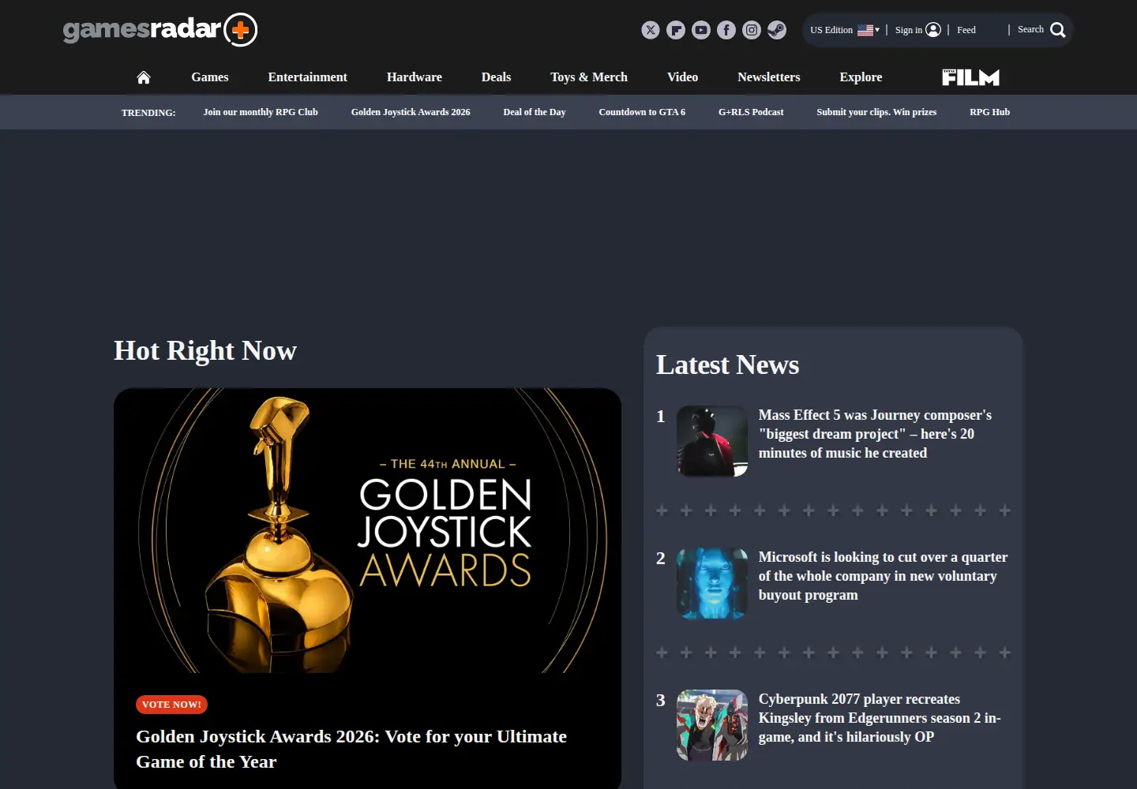The image size is (1137, 789).
Task: Click the Golden Joystick Awards banner image
Action: [367, 530]
